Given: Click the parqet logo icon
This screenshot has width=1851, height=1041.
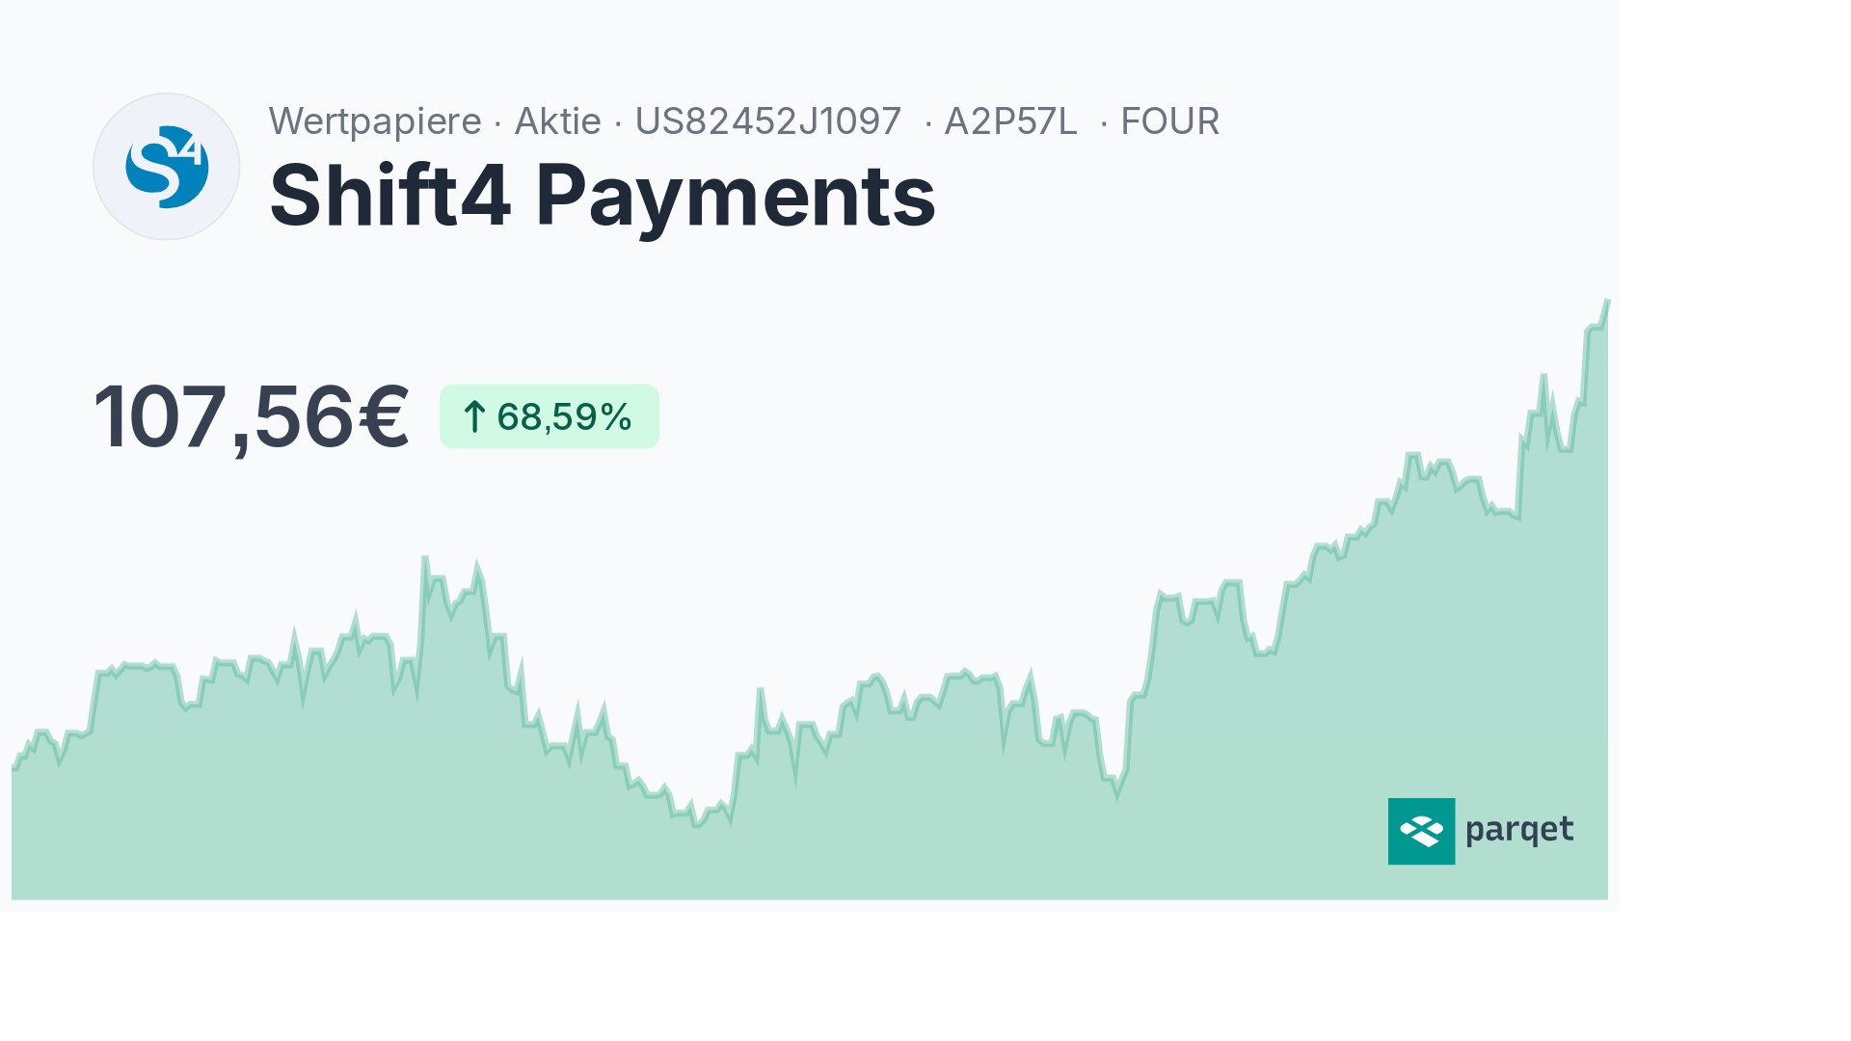Looking at the screenshot, I should 1421,831.
